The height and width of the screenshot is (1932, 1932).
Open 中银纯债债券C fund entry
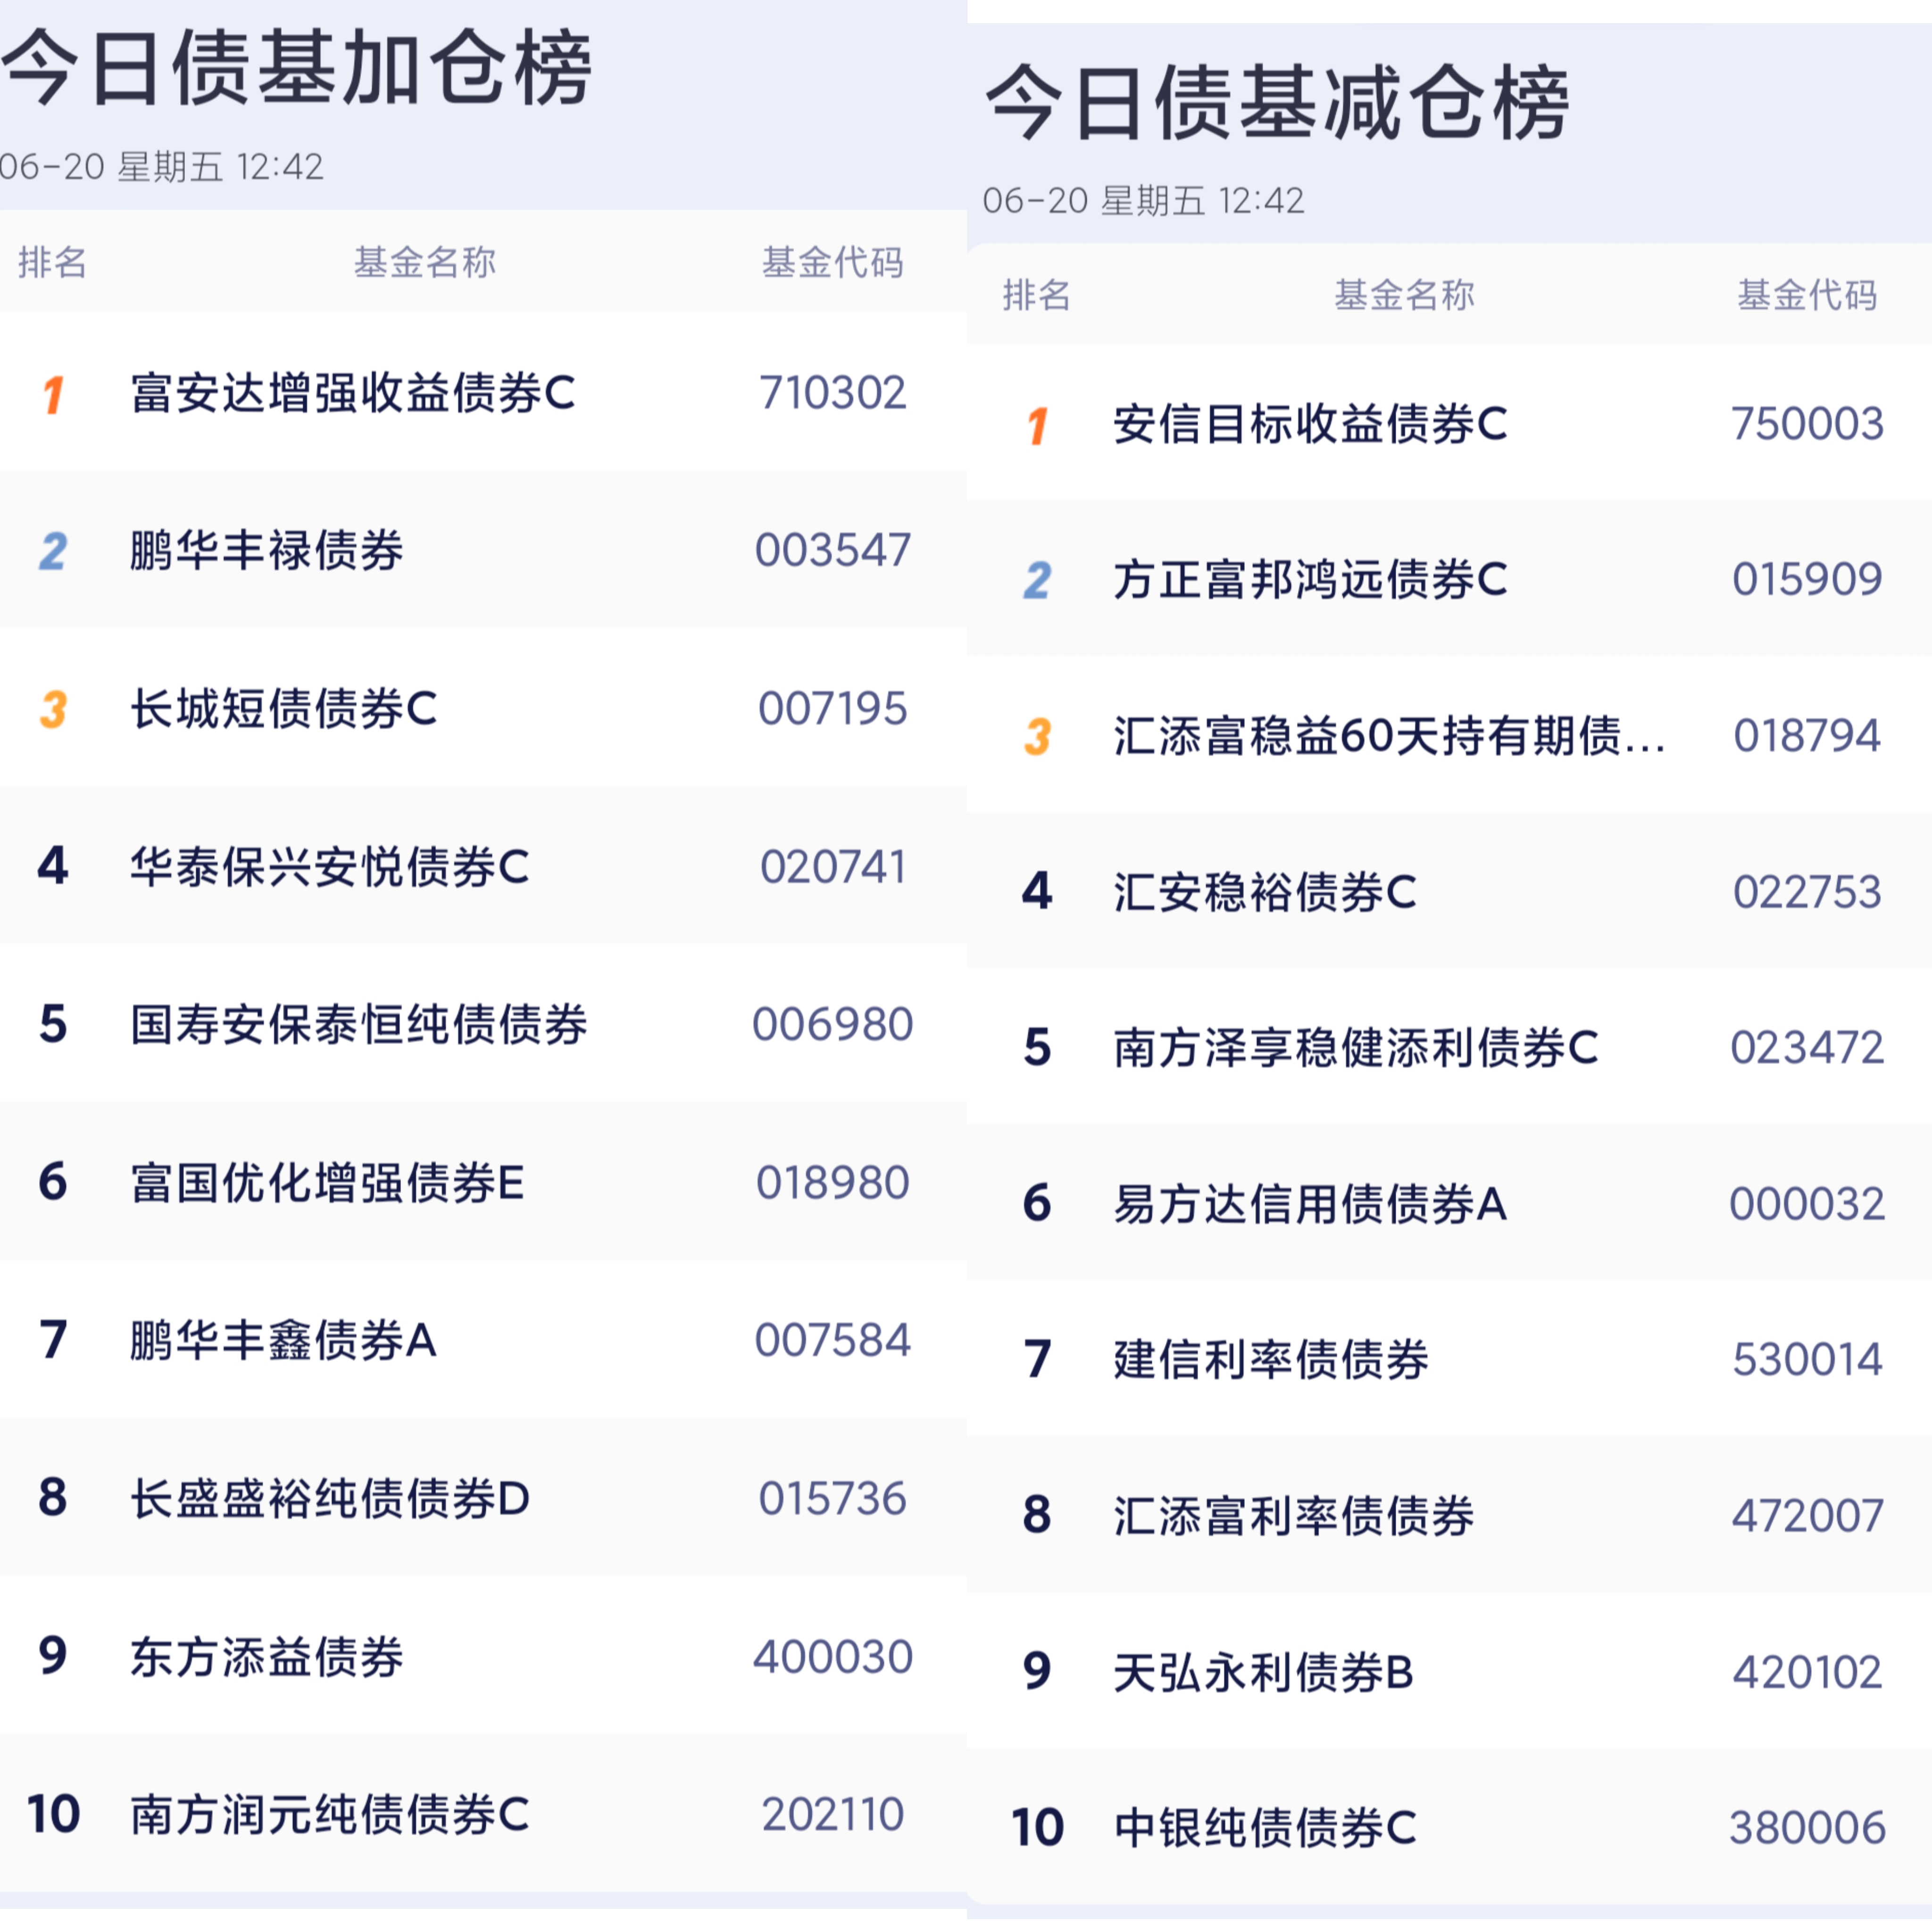click(x=1449, y=1827)
